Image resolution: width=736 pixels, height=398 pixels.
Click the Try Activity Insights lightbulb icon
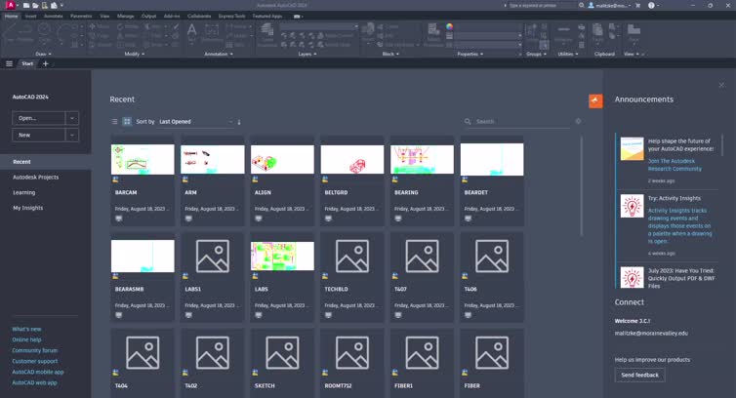(x=632, y=206)
